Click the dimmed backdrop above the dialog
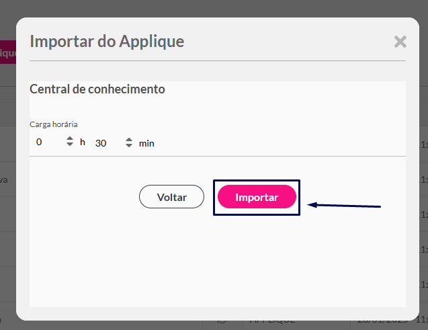 pyautogui.click(x=214, y=8)
